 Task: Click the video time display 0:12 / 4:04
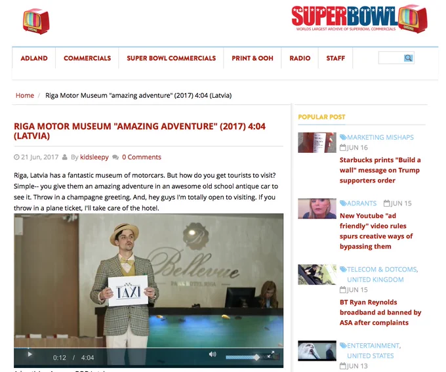[x=73, y=358]
